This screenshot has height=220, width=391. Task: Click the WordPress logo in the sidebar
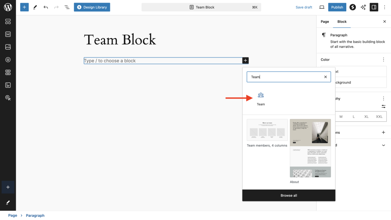tap(8, 7)
